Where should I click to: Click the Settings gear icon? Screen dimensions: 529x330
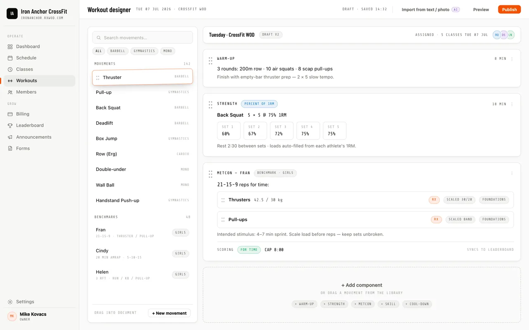tap(10, 302)
